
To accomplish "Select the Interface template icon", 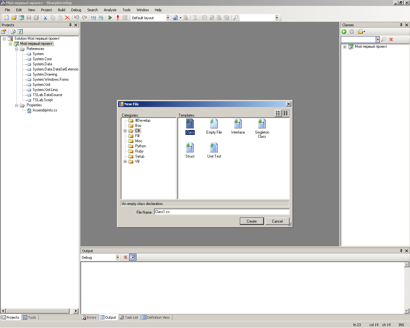I will 238,124.
